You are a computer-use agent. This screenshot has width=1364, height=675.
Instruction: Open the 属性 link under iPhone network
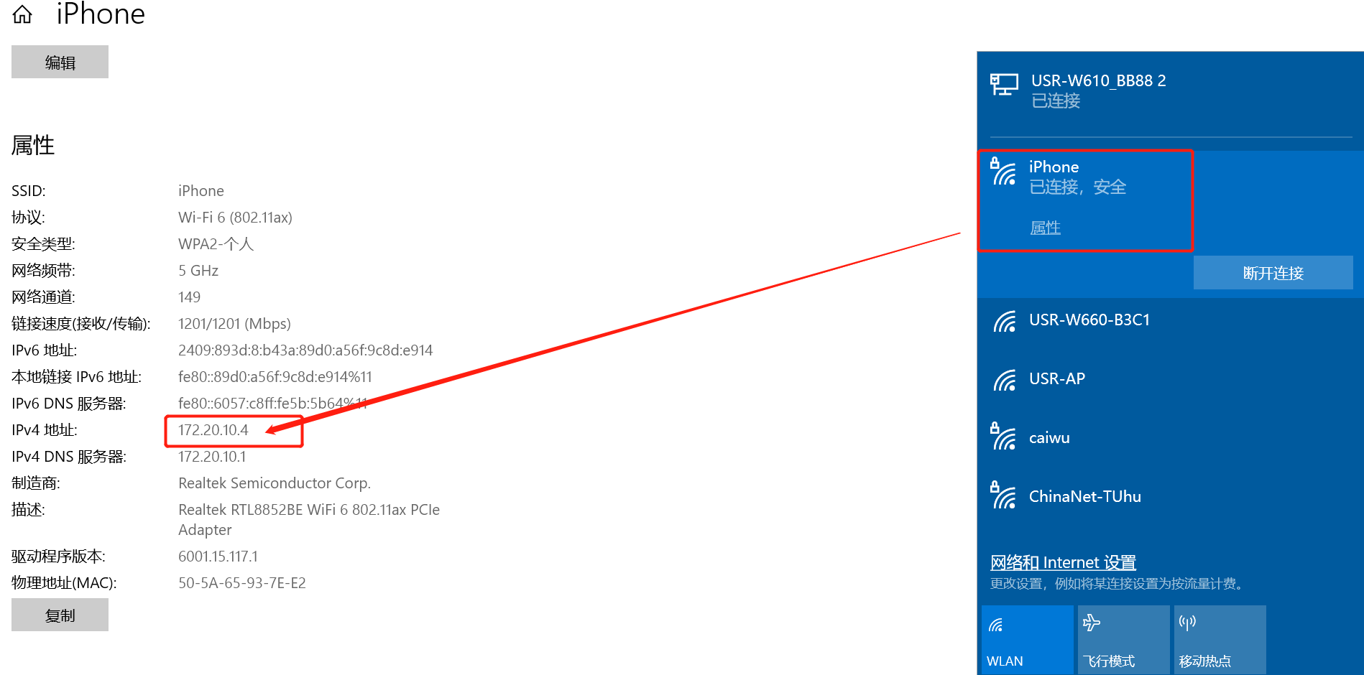(x=1045, y=228)
